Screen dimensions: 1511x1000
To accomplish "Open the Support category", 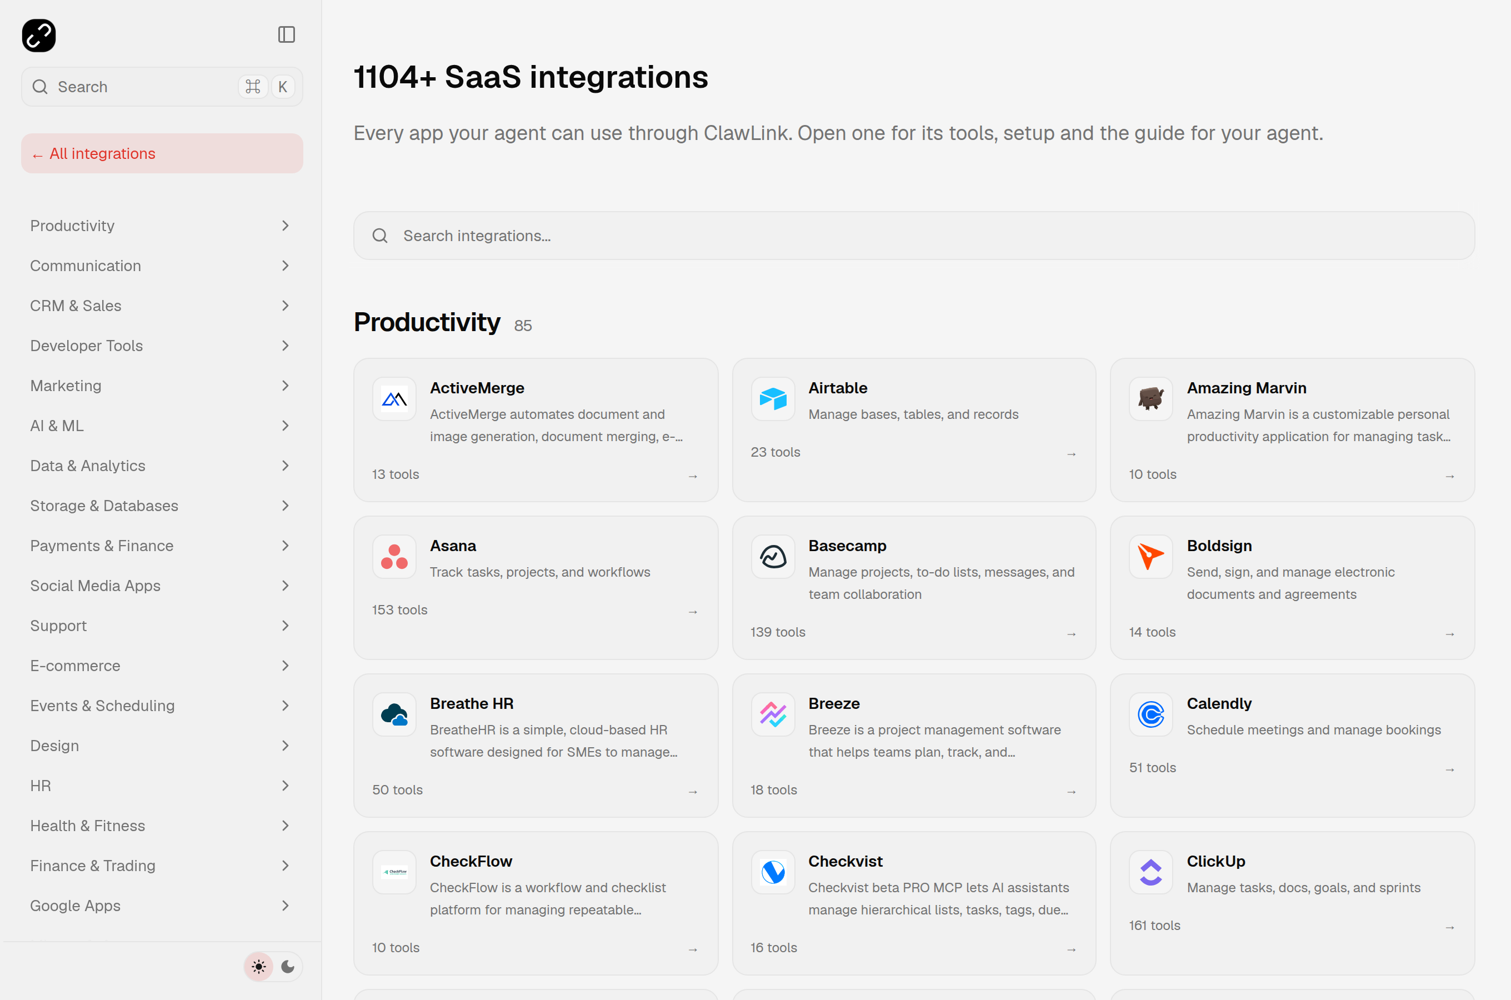I will pos(161,626).
